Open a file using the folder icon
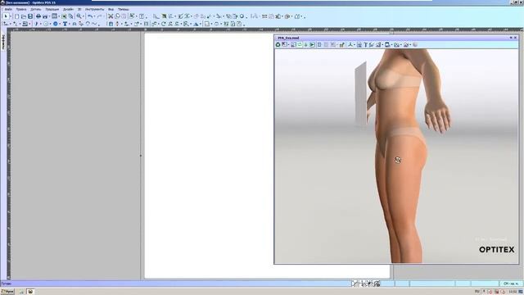Screen dimensions: 524x295 pyautogui.click(x=24, y=16)
